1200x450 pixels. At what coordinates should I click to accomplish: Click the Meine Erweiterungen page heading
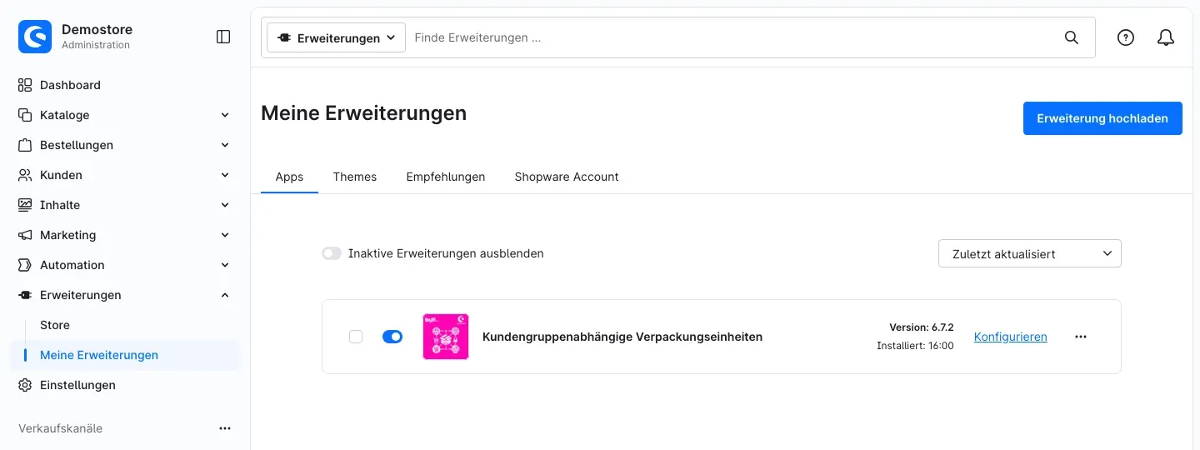coord(364,113)
